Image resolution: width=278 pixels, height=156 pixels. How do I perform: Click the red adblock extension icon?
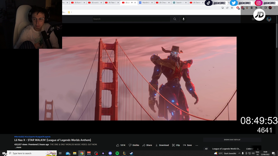pyautogui.click(x=238, y=8)
